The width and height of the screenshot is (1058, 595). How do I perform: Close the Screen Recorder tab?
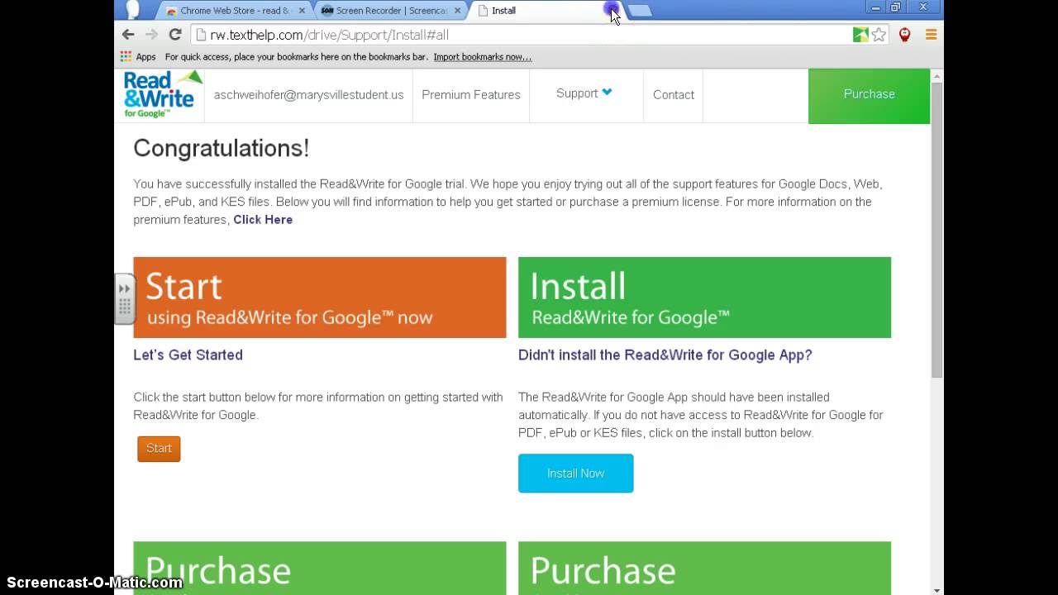(x=457, y=11)
